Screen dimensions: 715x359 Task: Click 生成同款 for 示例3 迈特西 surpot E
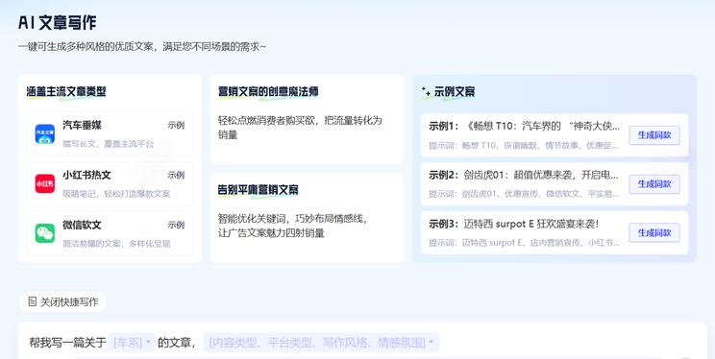click(654, 233)
